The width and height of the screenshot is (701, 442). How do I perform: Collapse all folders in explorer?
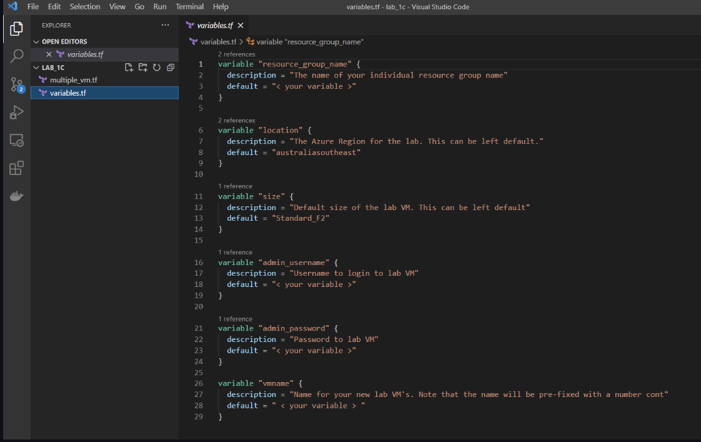coord(171,68)
